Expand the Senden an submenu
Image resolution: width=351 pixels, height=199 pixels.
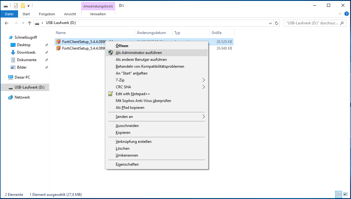(204, 117)
